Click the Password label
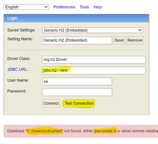Image resolution: width=158 pixels, height=144 pixels. tap(17, 91)
